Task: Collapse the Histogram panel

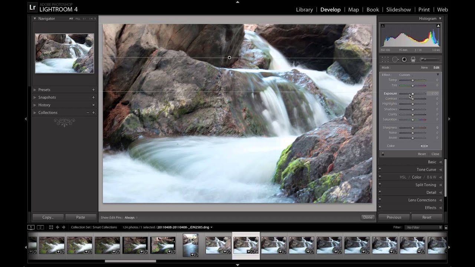Action: coord(440,19)
